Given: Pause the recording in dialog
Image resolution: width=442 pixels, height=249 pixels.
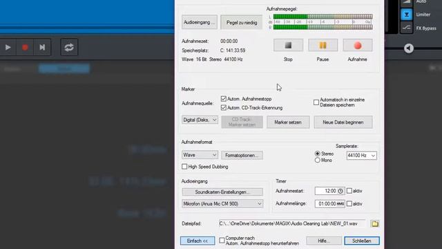Looking at the screenshot, I should (323, 45).
